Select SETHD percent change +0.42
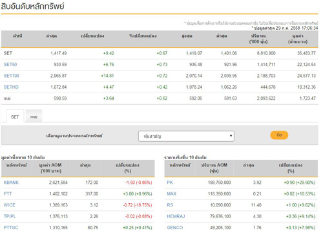Image resolution: width=323 pixels, height=233 pixels. pyautogui.click(x=162, y=87)
